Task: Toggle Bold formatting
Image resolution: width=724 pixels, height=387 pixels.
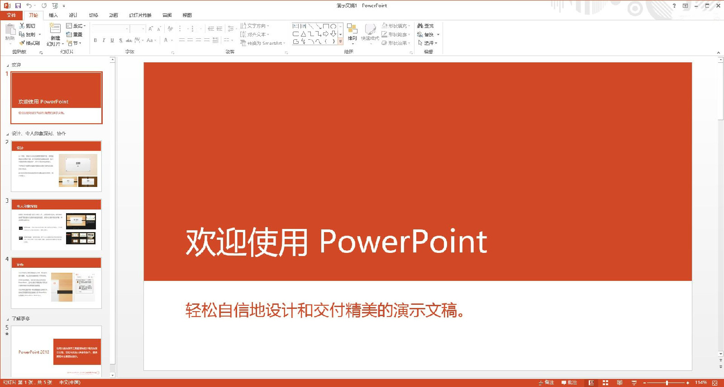Action: click(x=95, y=40)
